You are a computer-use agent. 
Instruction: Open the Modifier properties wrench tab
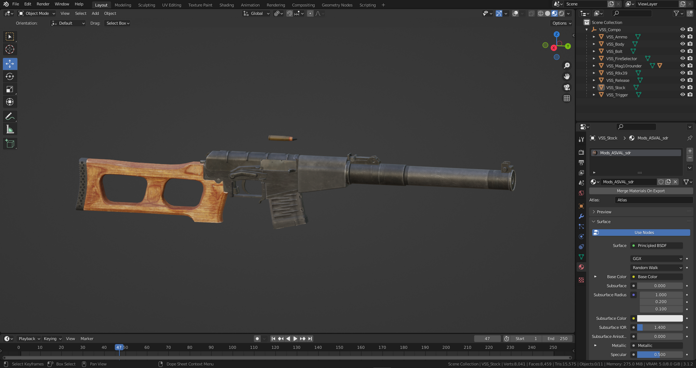point(581,216)
